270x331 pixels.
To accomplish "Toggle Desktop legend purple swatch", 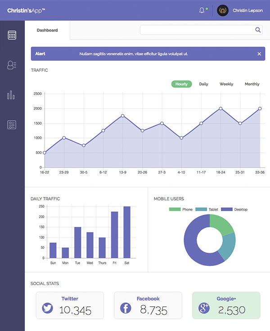I will tap(227, 210).
